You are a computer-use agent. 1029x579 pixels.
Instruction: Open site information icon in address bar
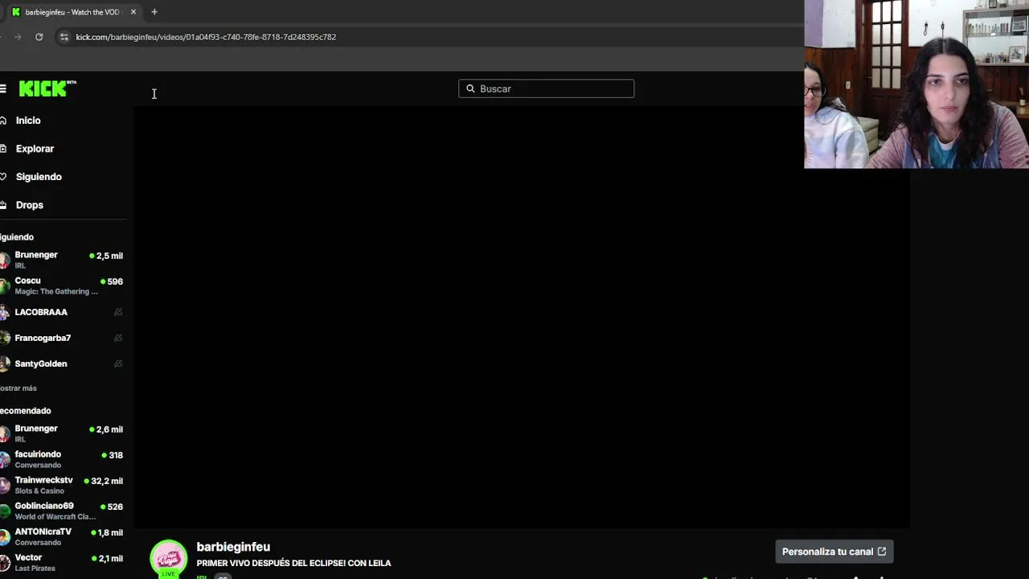click(x=64, y=37)
